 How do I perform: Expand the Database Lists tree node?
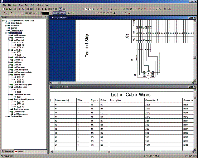point(6,117)
